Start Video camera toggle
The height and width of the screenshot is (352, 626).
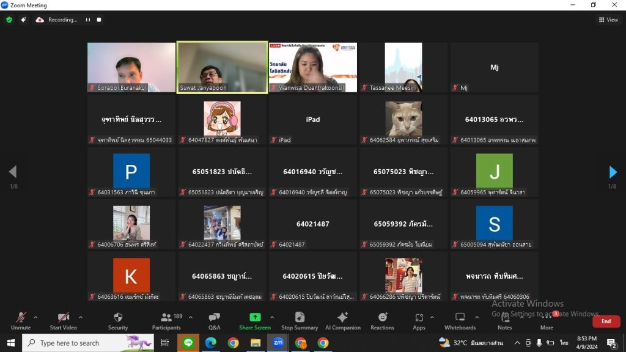pos(63,321)
